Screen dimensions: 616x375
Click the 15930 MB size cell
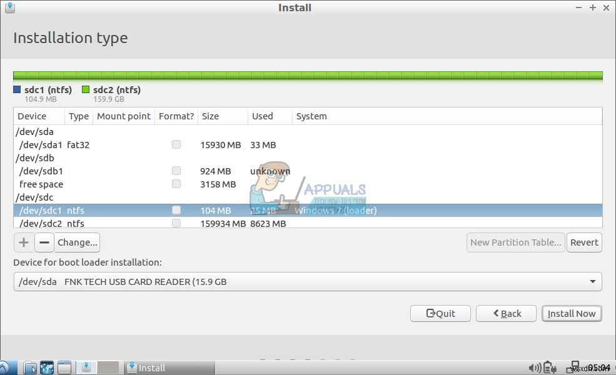[x=220, y=145]
